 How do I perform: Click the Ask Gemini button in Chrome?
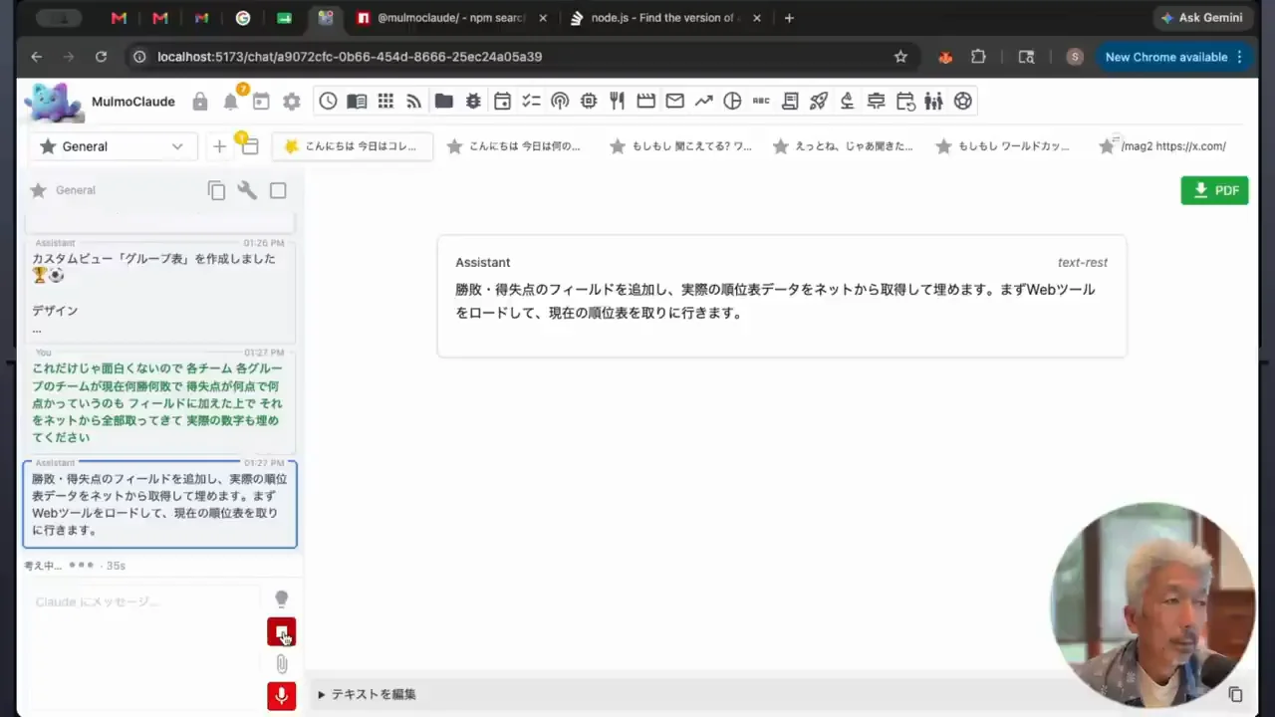point(1201,18)
